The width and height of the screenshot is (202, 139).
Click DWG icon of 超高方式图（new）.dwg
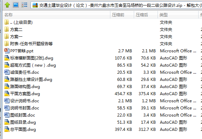[7, 65]
